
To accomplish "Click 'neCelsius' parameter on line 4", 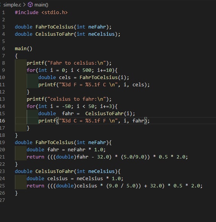I will pos(102,34).
